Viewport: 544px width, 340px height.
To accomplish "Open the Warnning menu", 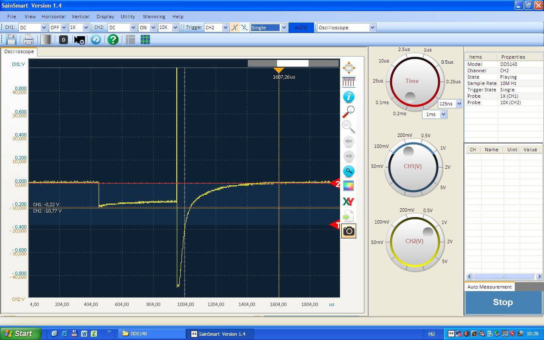I will (x=154, y=17).
